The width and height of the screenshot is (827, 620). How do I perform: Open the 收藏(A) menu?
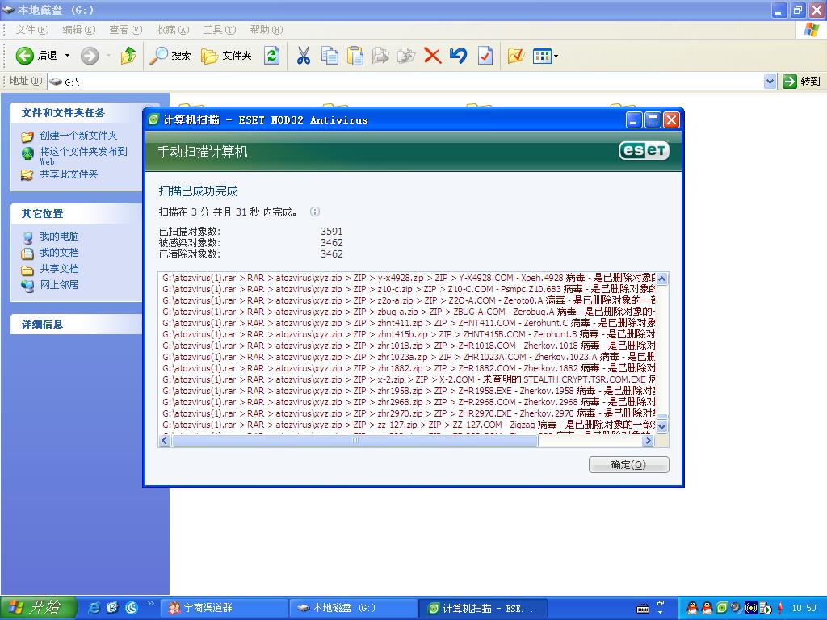[x=173, y=30]
